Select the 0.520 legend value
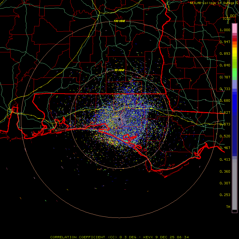The width and height of the screenshot is (239, 239). tap(225, 136)
